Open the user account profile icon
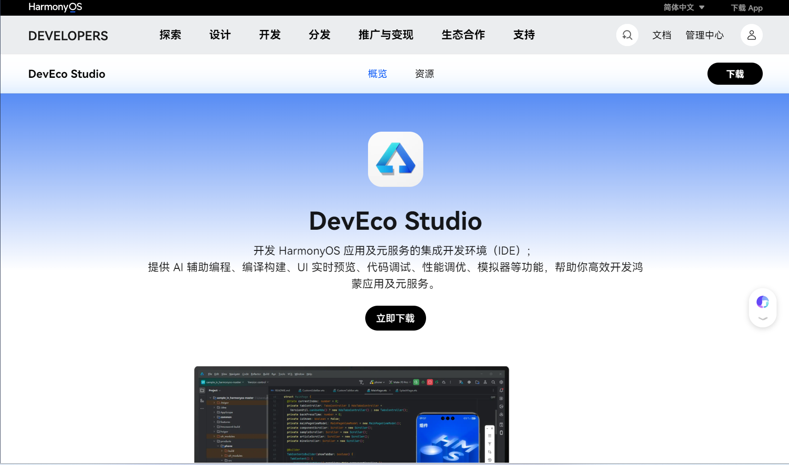The height and width of the screenshot is (465, 789). [751, 35]
